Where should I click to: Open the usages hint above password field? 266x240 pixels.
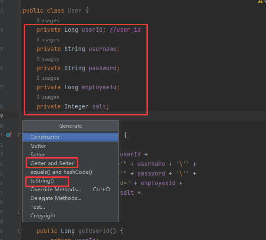(x=48, y=59)
